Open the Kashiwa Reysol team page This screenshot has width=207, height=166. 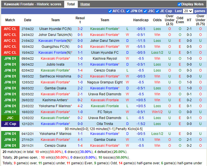tap(105, 59)
